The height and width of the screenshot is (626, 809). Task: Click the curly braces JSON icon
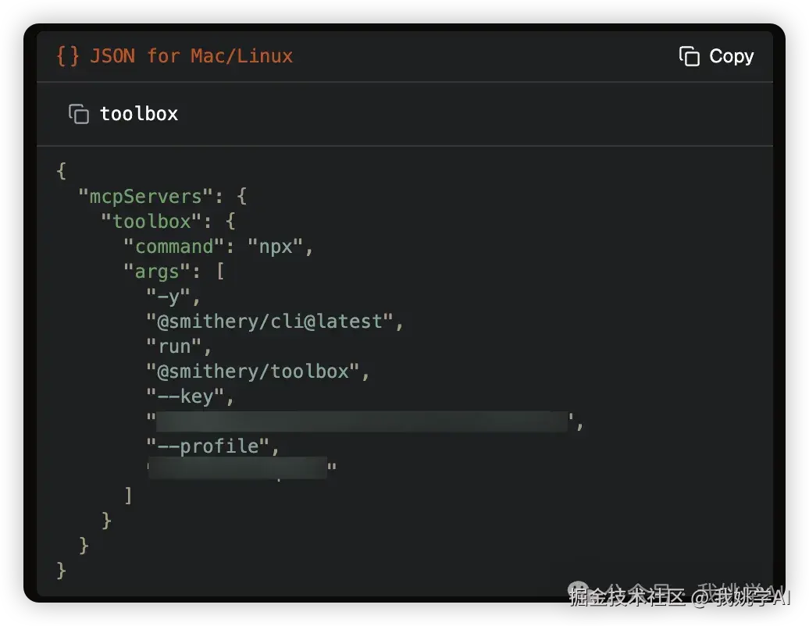pos(68,55)
